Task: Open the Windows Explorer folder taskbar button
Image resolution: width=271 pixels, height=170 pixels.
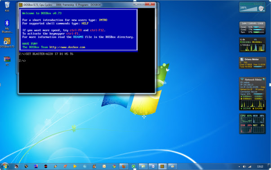Action: (143, 166)
